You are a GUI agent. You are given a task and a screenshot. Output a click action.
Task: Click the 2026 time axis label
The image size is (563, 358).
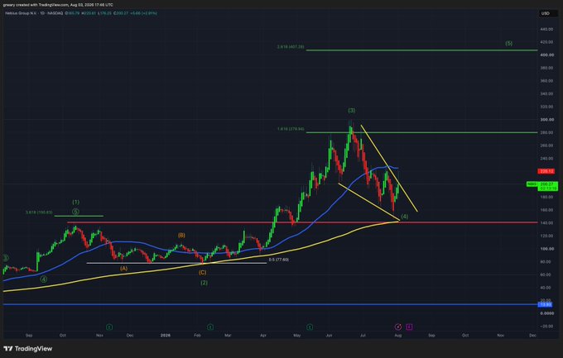click(x=165, y=336)
